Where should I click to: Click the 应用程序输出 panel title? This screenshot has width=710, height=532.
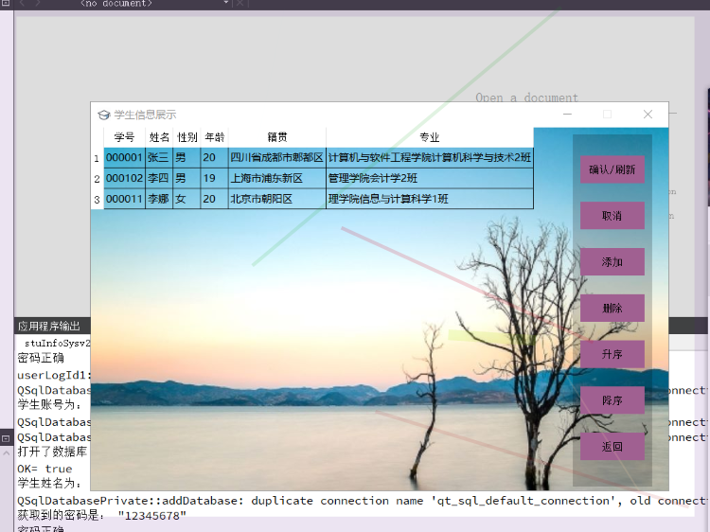(49, 326)
